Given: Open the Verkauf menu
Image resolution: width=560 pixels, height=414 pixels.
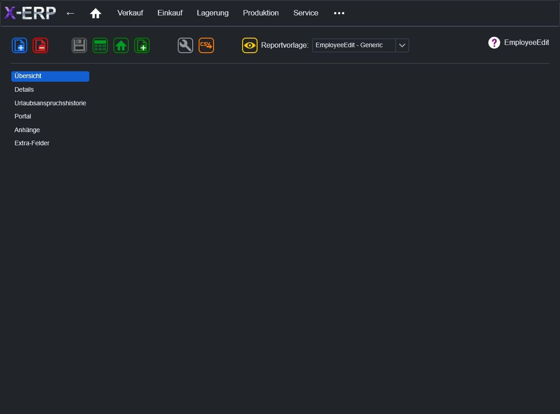Looking at the screenshot, I should click(x=130, y=13).
